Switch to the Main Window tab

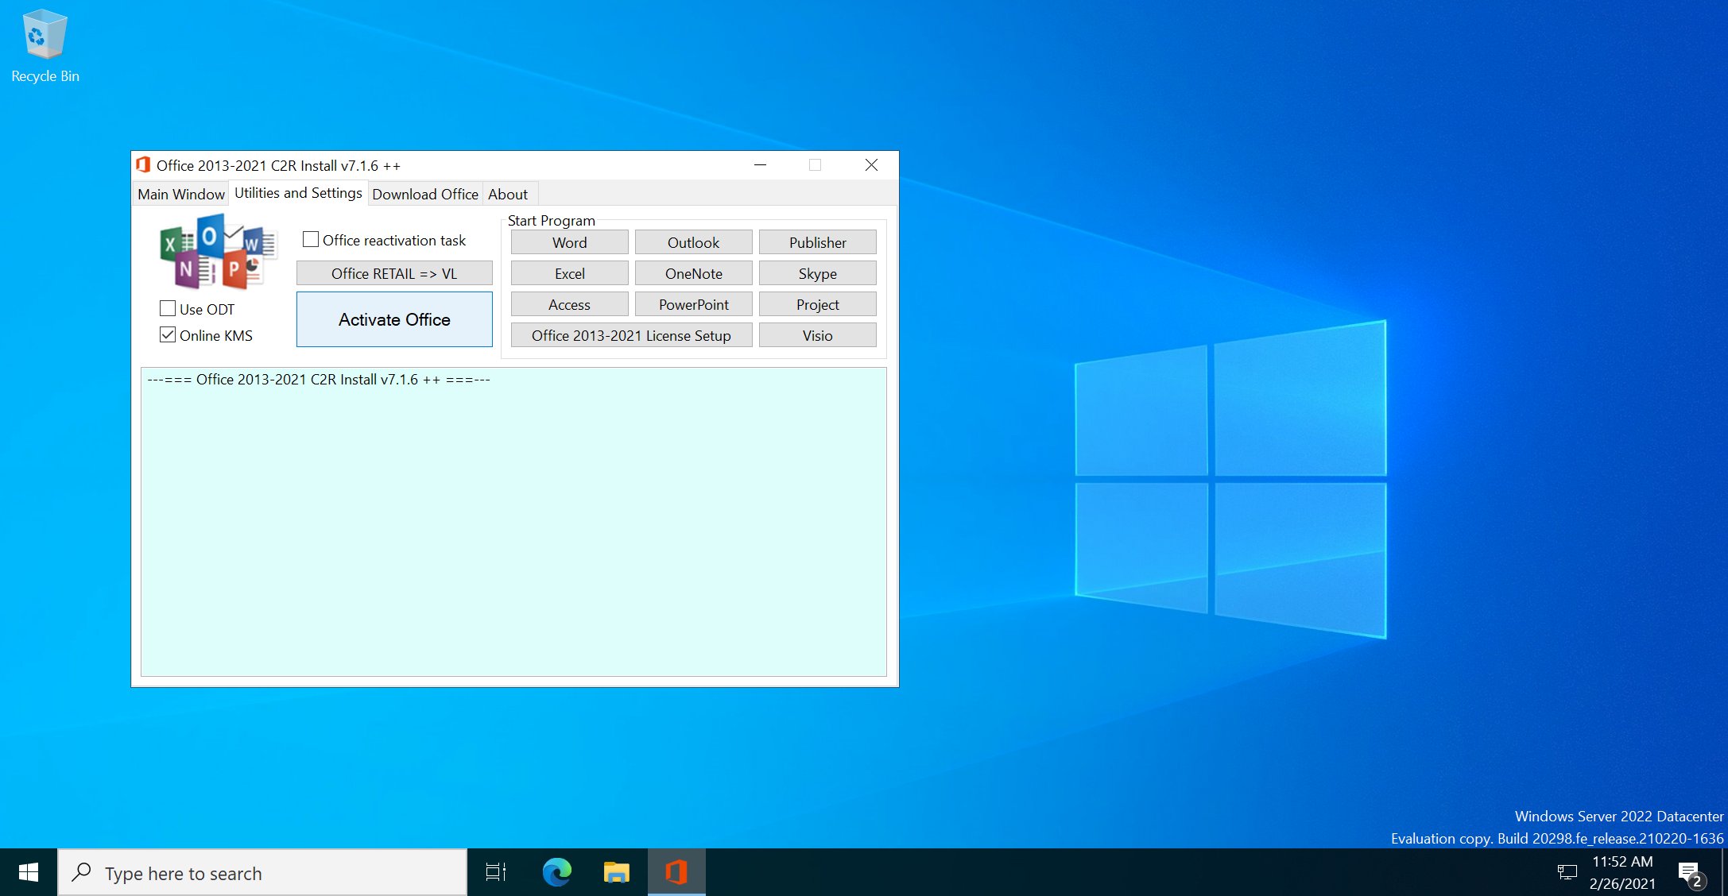coord(181,194)
